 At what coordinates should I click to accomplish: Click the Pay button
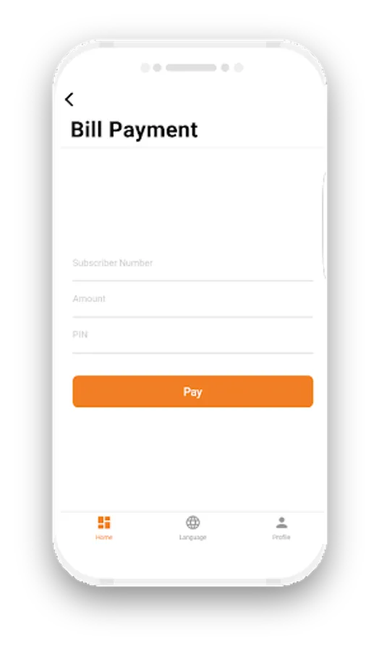point(192,391)
